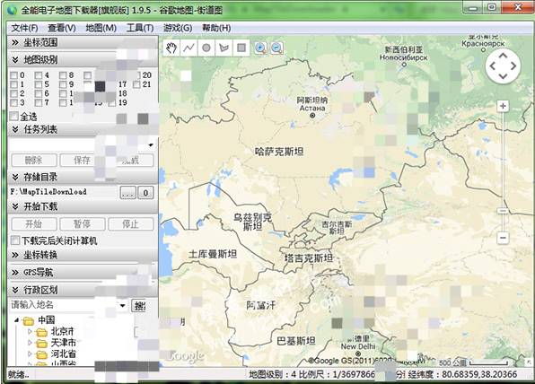Image resolution: width=535 pixels, height=384 pixels.
Task: Click the application globe icon in title bar
Action: [13, 10]
